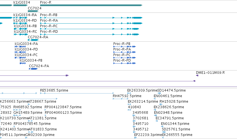Click protein Proc-R-PB
The width and height of the screenshot is (237, 139).
pos(124,47)
